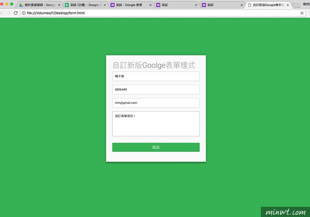Screen dimensions: 310x217
Task: Open the site info icon beside the URL
Action: pyautogui.click(x=23, y=13)
